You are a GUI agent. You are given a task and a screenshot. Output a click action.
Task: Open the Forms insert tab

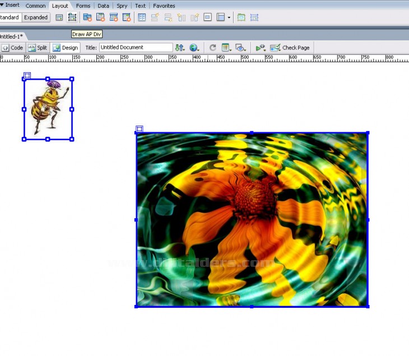[83, 6]
